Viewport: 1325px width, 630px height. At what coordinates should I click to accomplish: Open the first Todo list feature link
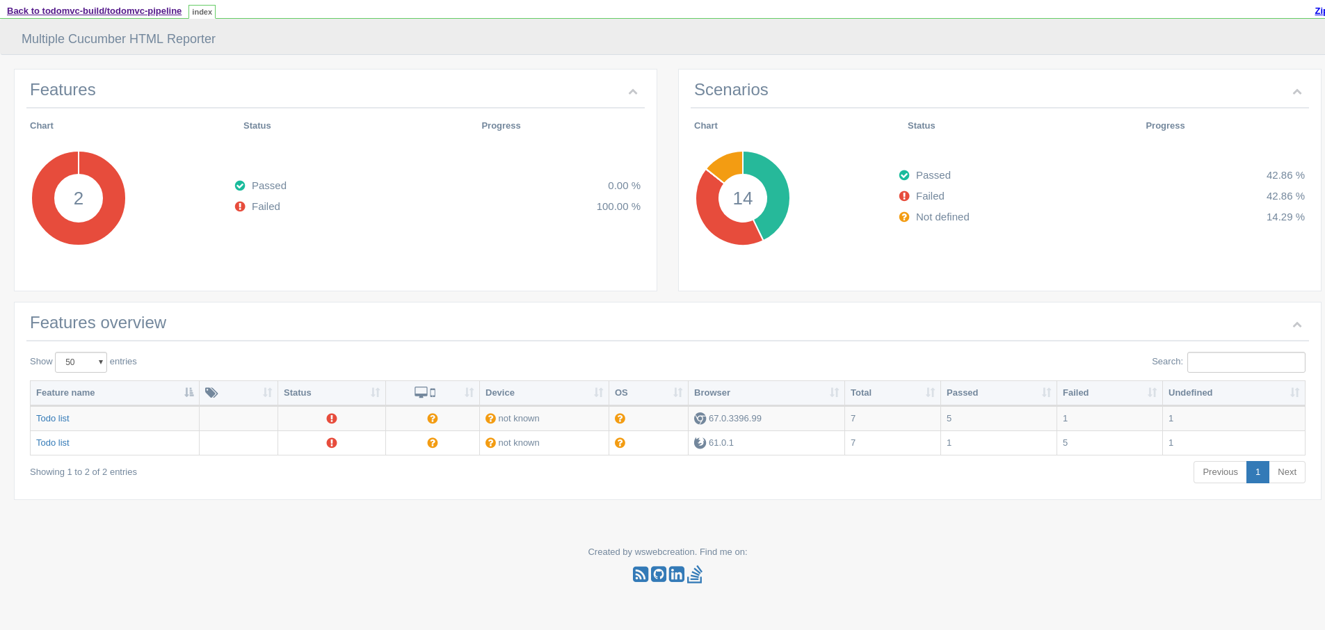pyautogui.click(x=53, y=419)
